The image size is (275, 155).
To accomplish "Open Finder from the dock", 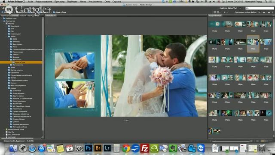I will [x=13, y=148].
